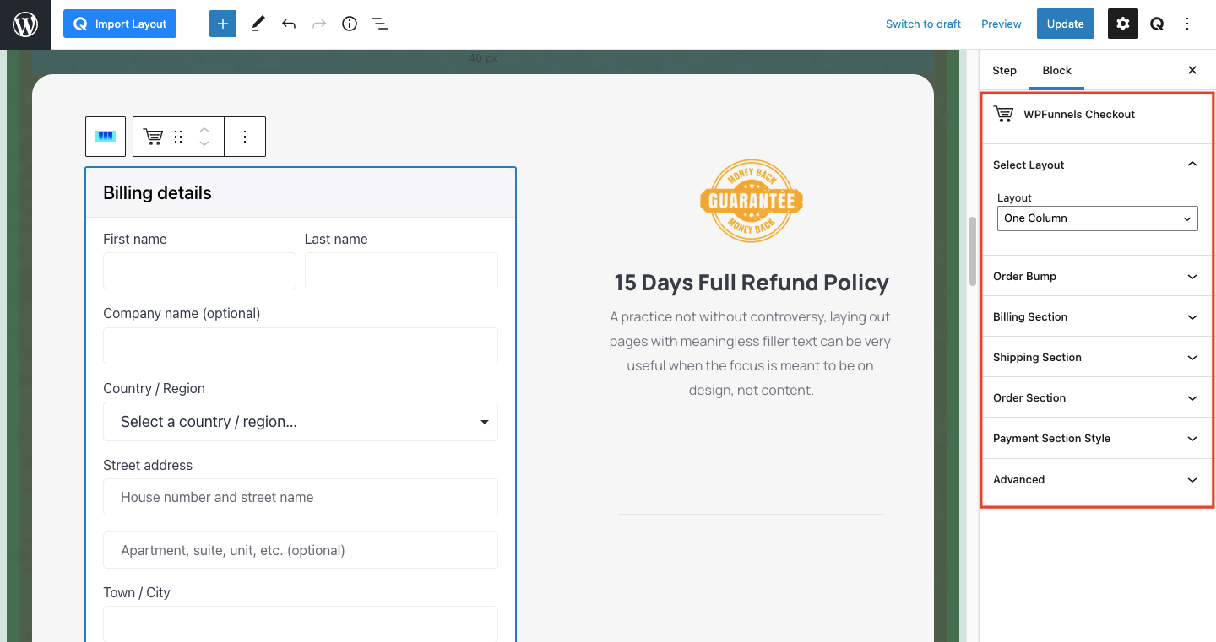
Task: Click the House number and street name field
Action: tap(301, 497)
